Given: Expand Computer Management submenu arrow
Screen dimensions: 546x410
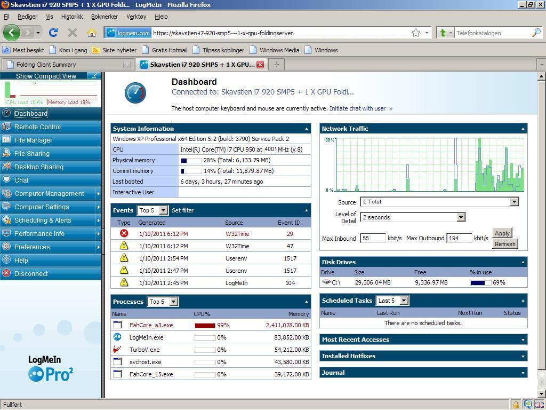Looking at the screenshot, I should click(99, 194).
